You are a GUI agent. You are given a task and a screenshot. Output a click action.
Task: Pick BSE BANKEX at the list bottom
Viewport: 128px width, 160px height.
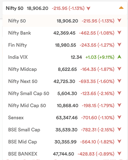tap(65, 154)
